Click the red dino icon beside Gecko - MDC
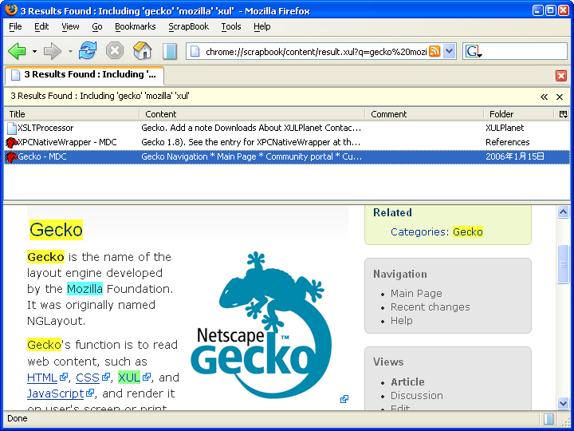Image resolution: width=574 pixels, height=431 pixels. [x=12, y=157]
